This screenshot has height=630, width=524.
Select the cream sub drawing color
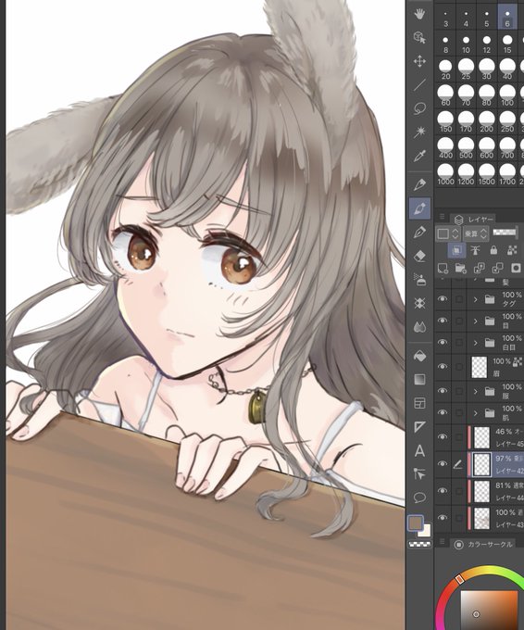pos(425,531)
